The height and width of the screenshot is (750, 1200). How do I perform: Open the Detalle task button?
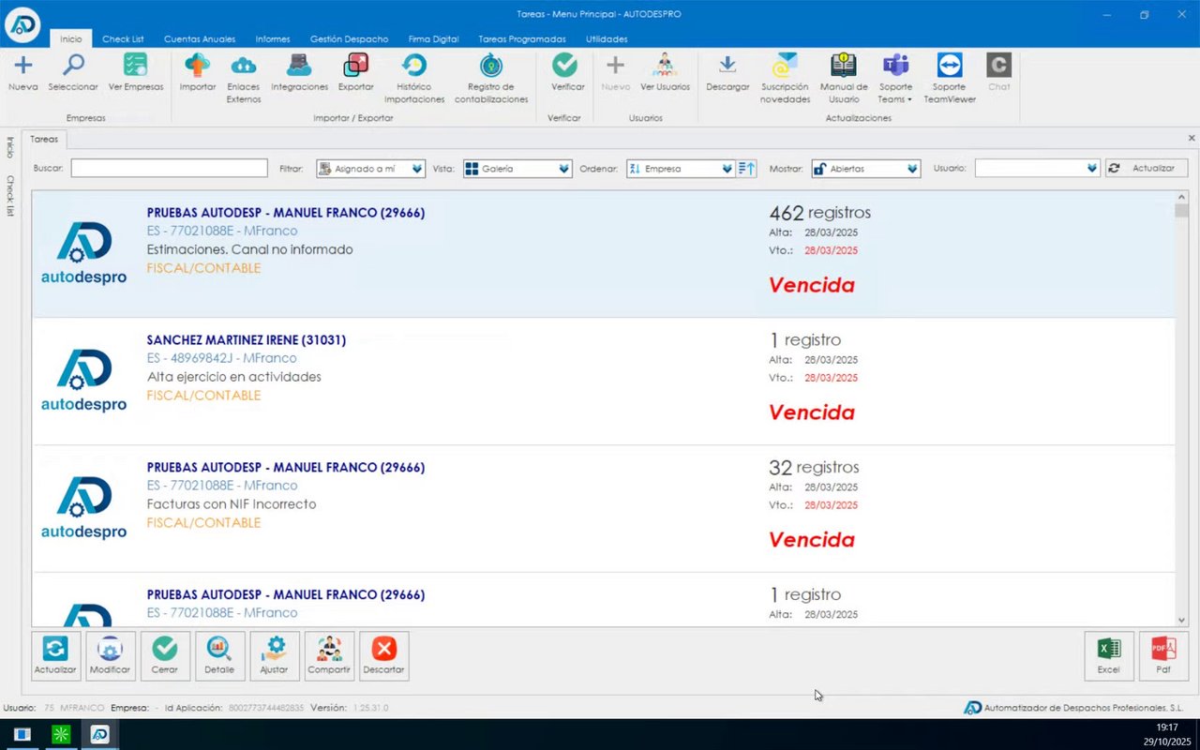219,655
